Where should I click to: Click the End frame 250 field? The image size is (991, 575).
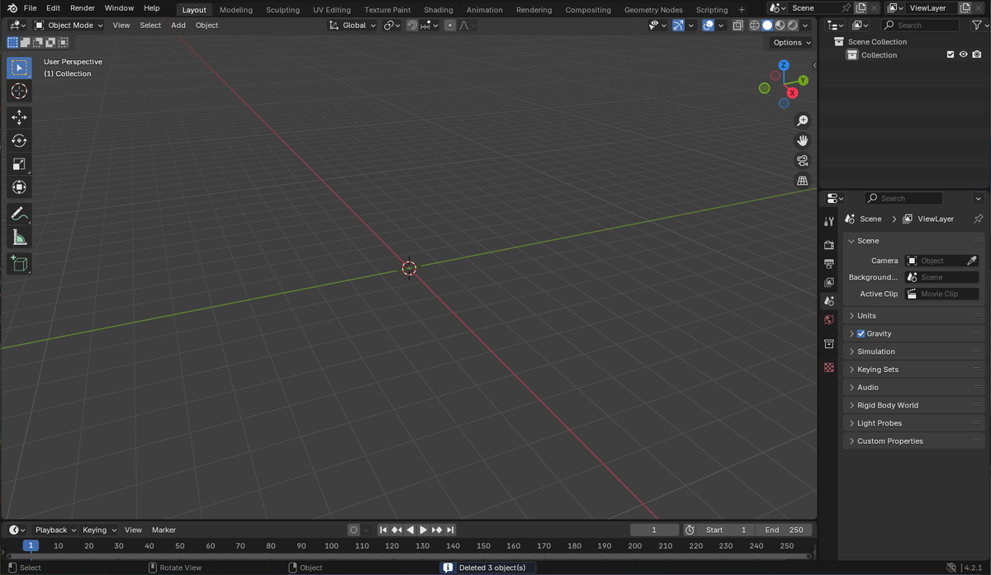pos(784,530)
